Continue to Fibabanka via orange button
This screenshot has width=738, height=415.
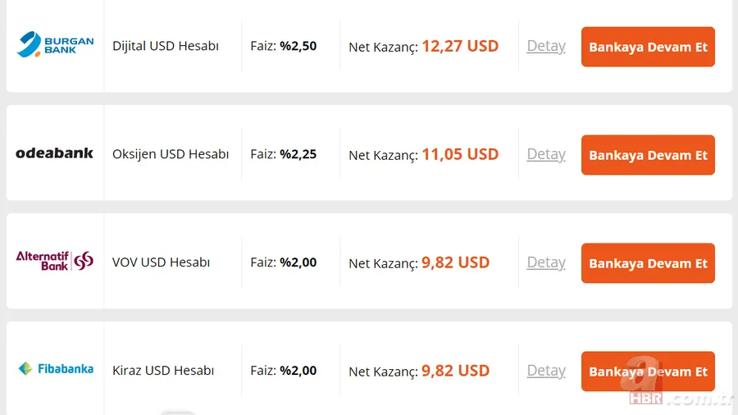(648, 372)
